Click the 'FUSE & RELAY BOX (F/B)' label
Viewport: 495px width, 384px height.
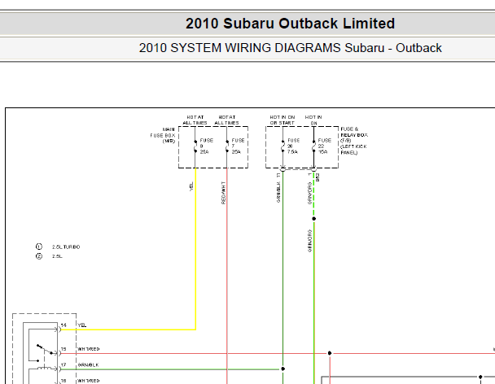(354, 141)
